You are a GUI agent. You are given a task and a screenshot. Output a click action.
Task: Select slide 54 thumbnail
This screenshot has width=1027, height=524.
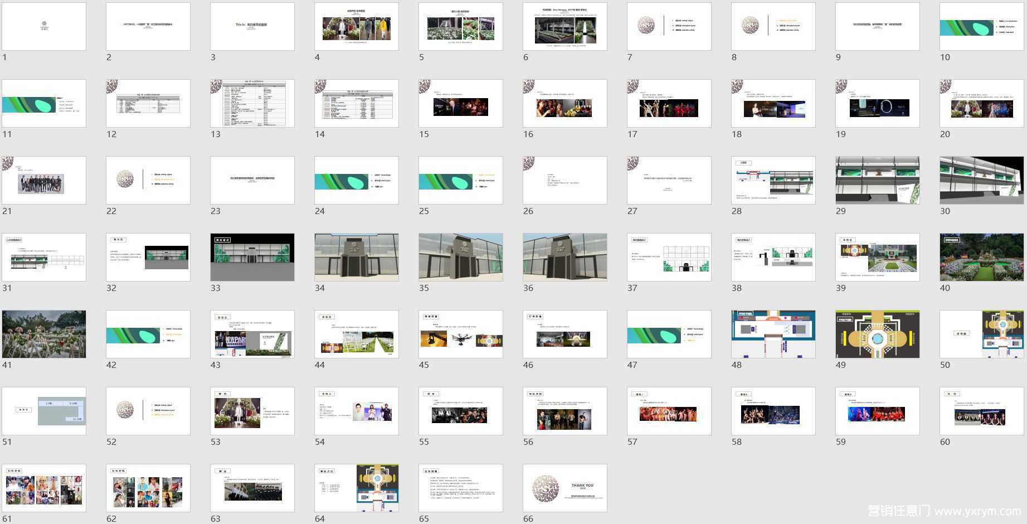coord(357,411)
